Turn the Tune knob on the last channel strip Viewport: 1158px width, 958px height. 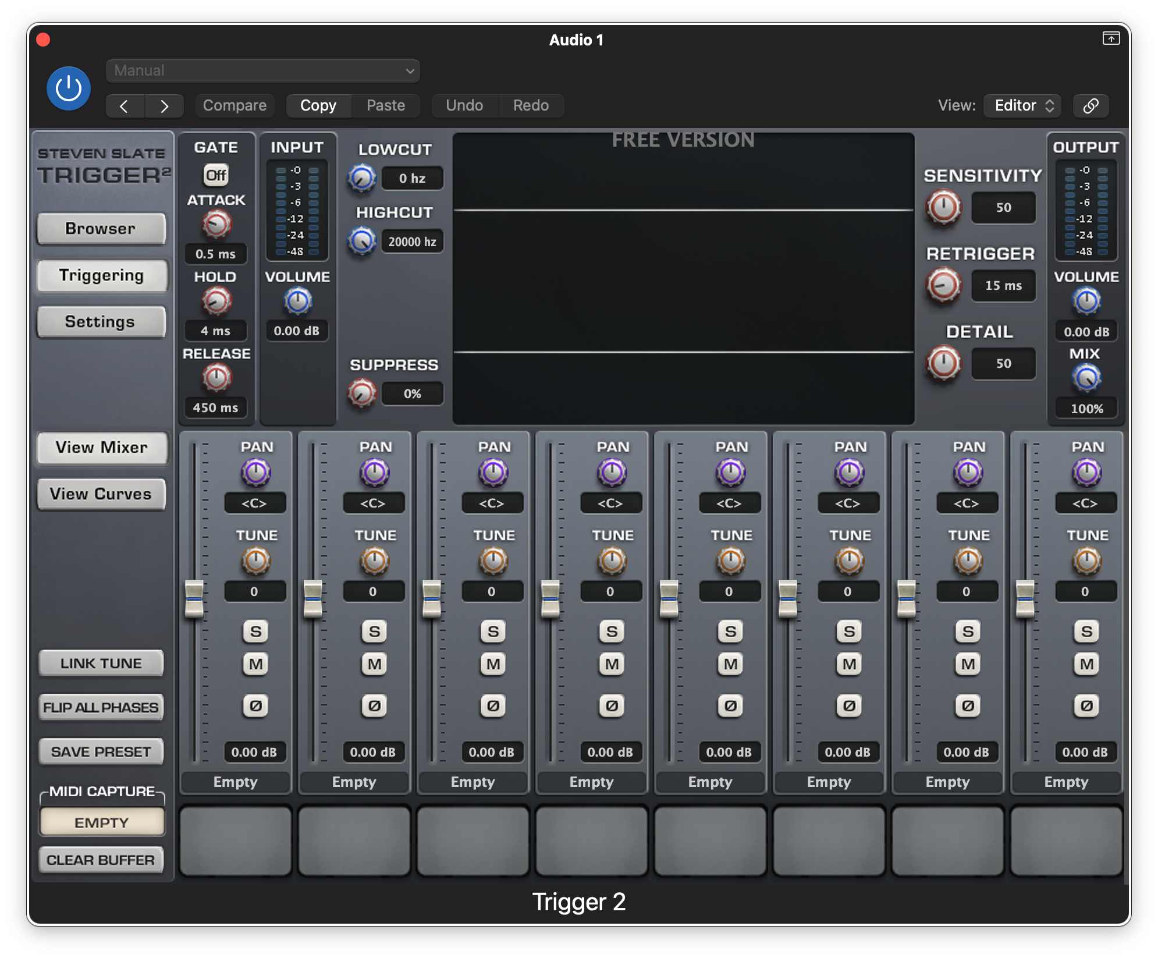coord(1085,560)
